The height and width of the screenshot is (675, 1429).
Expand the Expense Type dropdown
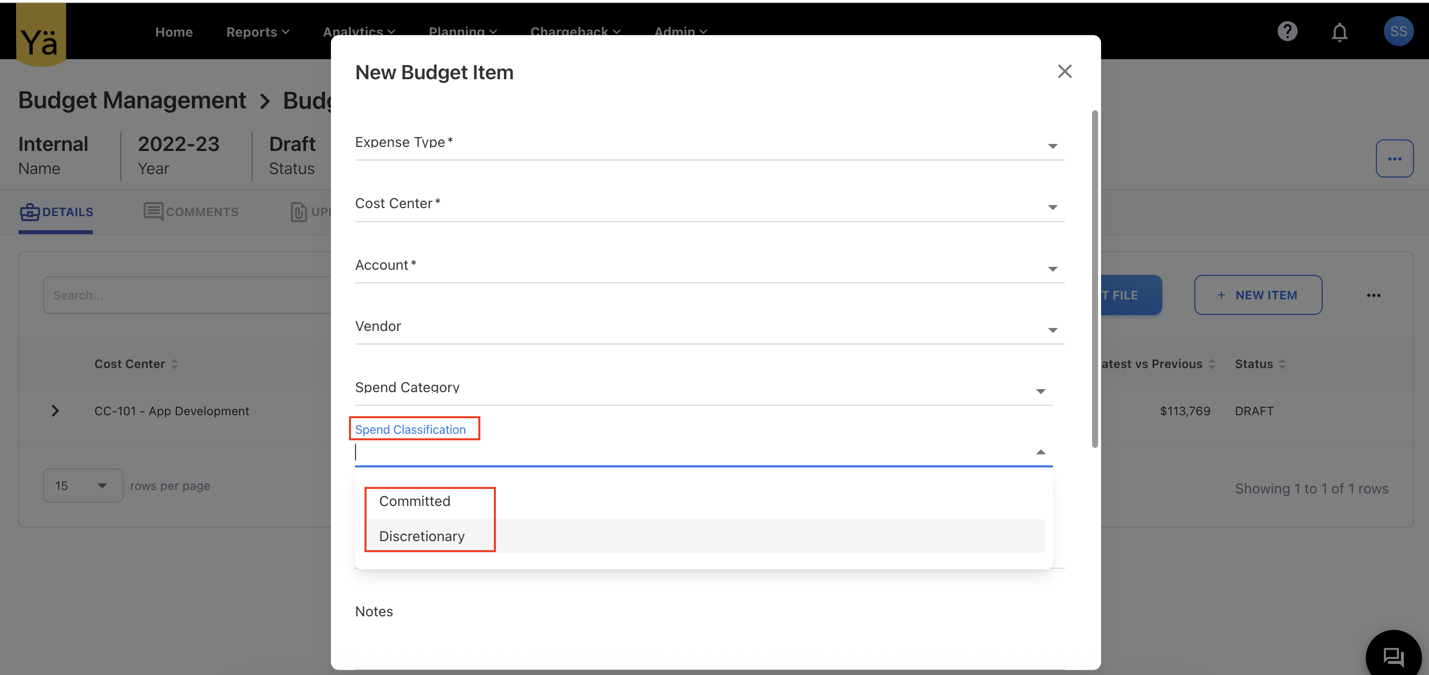click(1052, 146)
